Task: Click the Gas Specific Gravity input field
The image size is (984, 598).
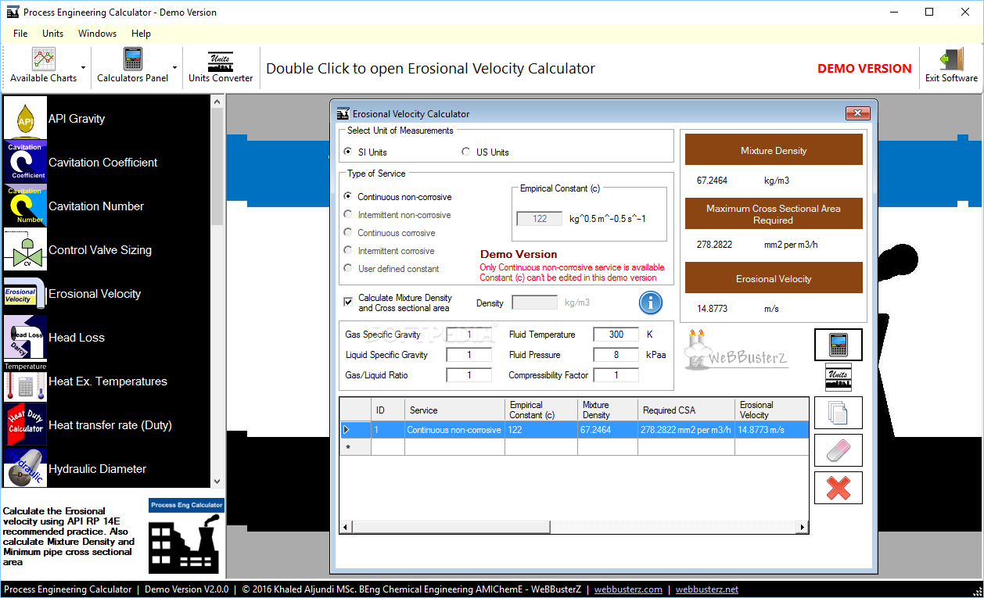Action: tap(469, 335)
